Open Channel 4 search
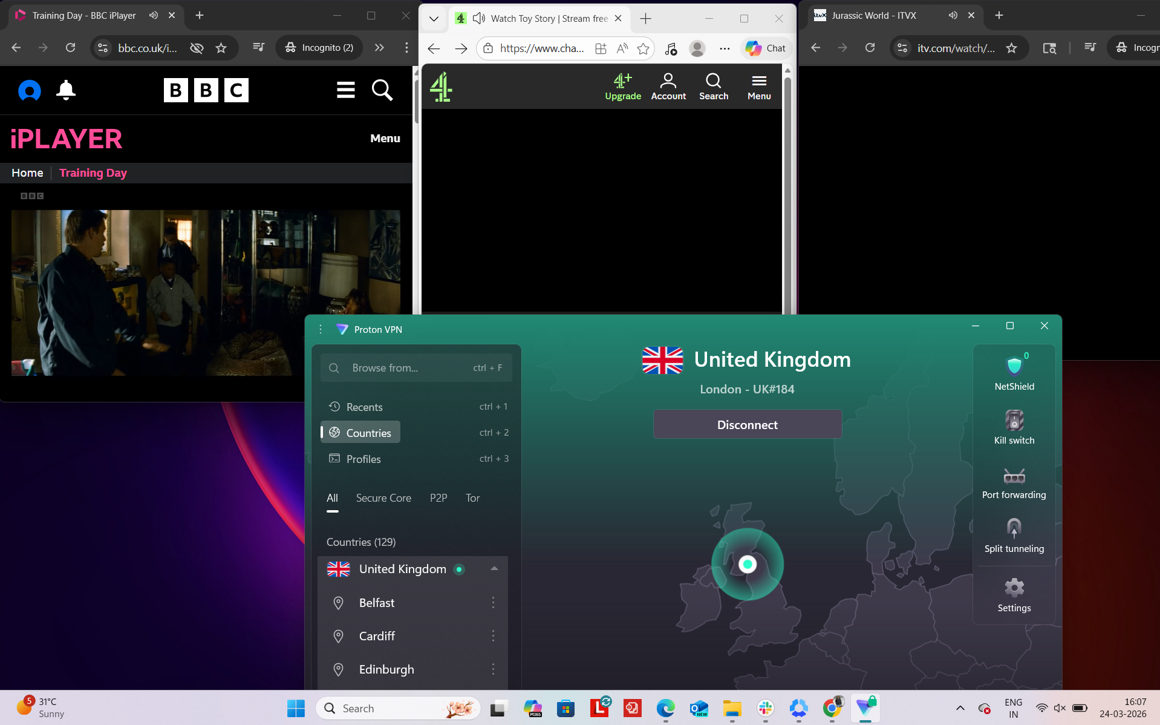 pos(714,85)
